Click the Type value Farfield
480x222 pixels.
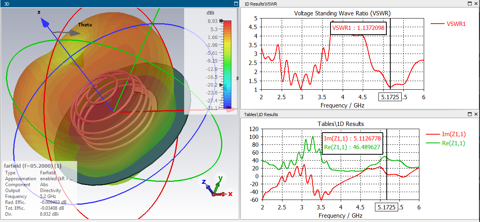click(x=48, y=173)
